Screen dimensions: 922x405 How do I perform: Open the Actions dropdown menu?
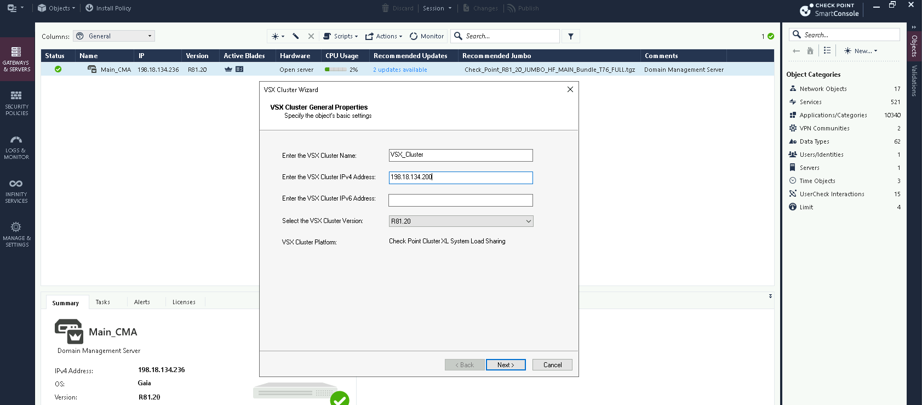[384, 36]
